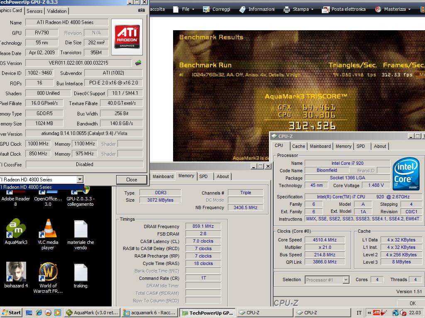Open Mainboard tab in the CPU-Z memory window
Viewport: 425px width, 318px height.
click(x=163, y=176)
